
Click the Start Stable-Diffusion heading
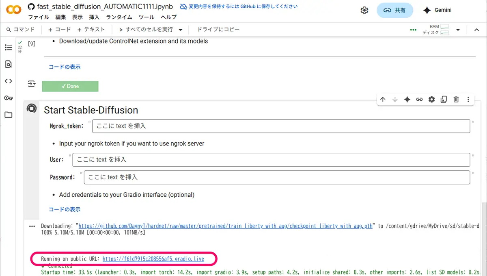(x=91, y=110)
